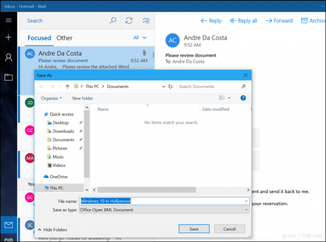Click the JD contact avatar
The image size is (326, 242).
coord(30,103)
